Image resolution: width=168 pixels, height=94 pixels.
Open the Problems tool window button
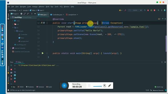tap(30, 87)
